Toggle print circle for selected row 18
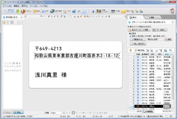 (x=138, y=106)
